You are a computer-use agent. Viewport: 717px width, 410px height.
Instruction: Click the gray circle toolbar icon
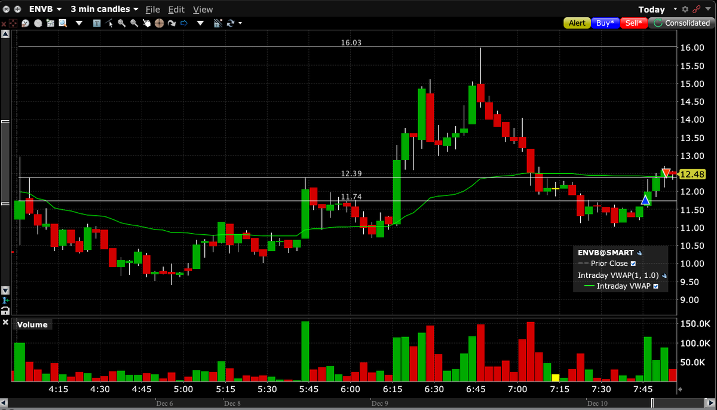tap(38, 23)
